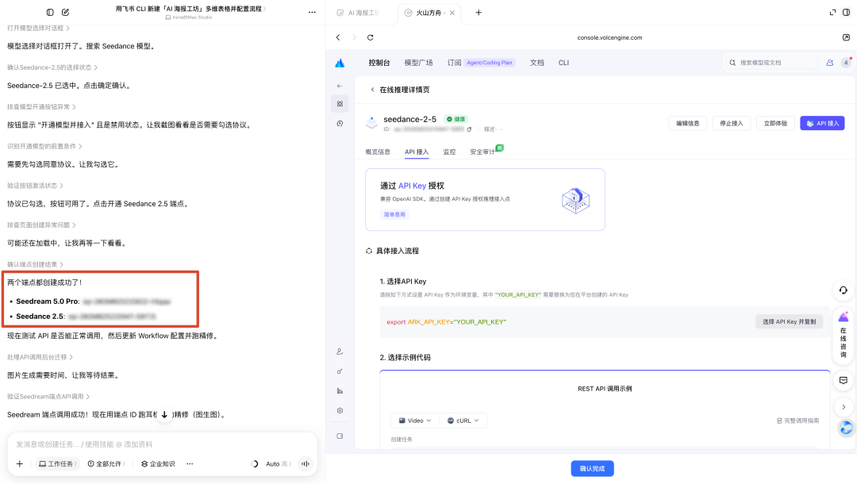The height and width of the screenshot is (484, 857).
Task: Open the 订阅 Agent/Coding Plan menu item
Action: tap(481, 63)
